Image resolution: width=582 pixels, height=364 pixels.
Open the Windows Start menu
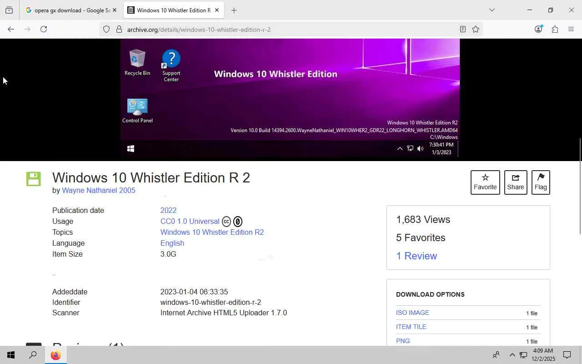[x=11, y=355]
